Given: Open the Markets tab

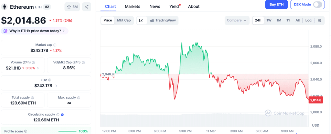Looking at the screenshot, I should tap(133, 6).
